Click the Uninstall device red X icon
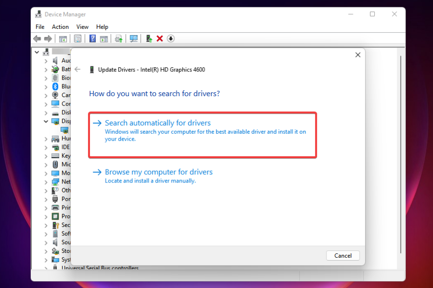Screen dimensions: 433x288 pyautogui.click(x=159, y=39)
